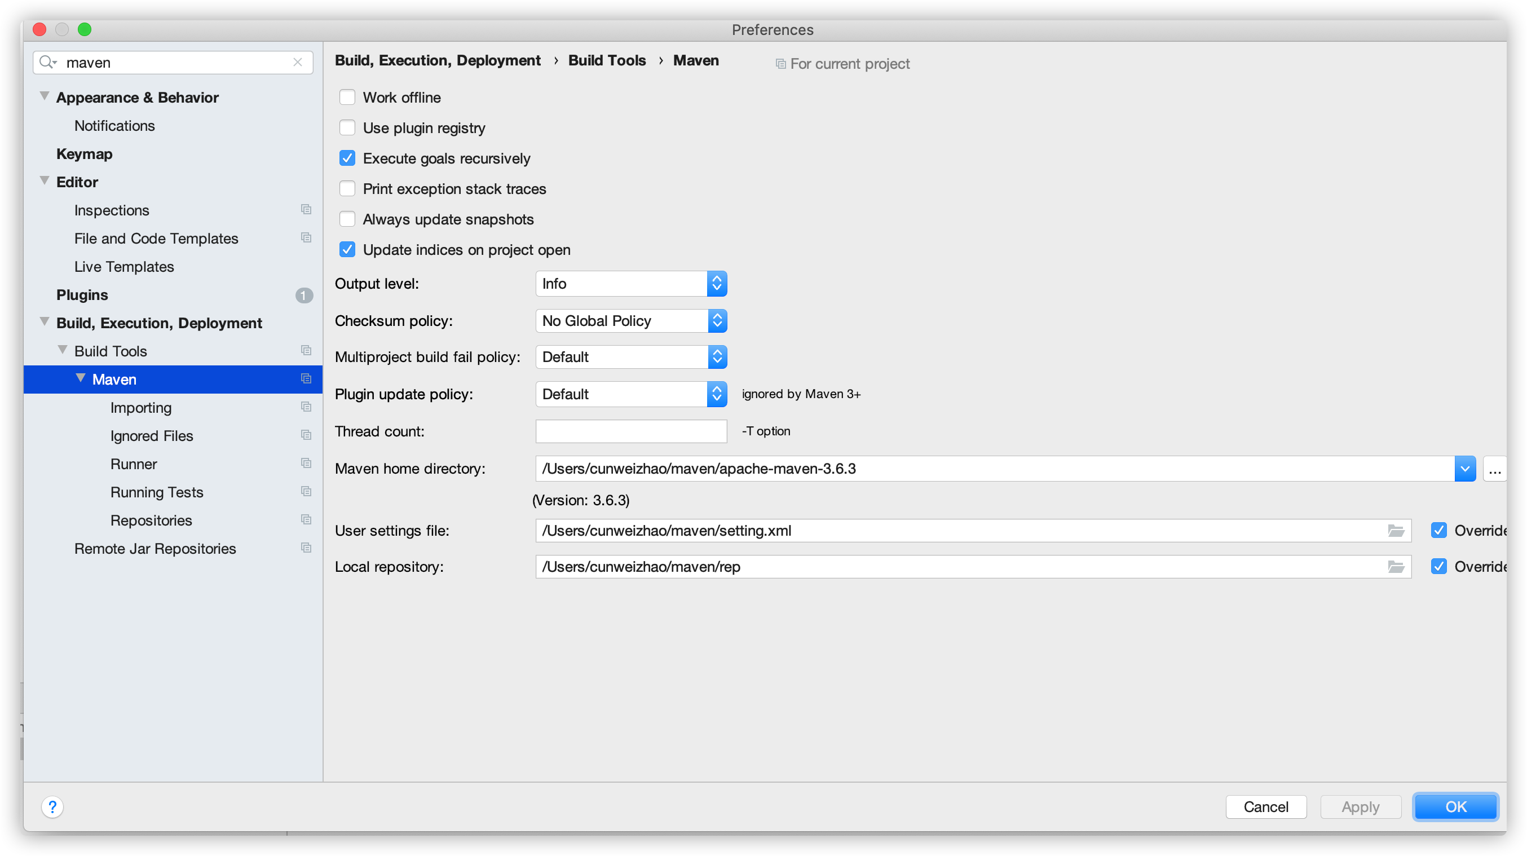Click the project-level icon beside Repositories
Image resolution: width=1527 pixels, height=856 pixels.
coord(306,520)
